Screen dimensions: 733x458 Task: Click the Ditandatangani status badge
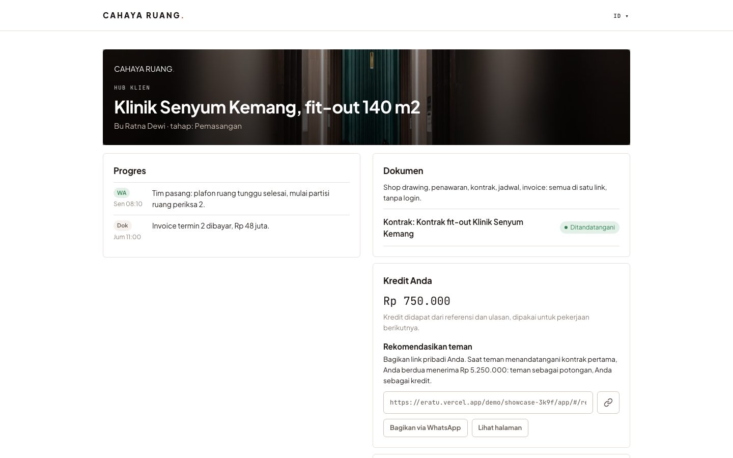589,227
